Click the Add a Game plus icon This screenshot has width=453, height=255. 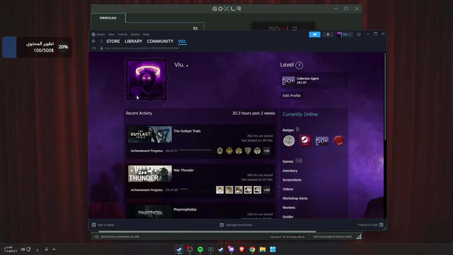(94, 225)
